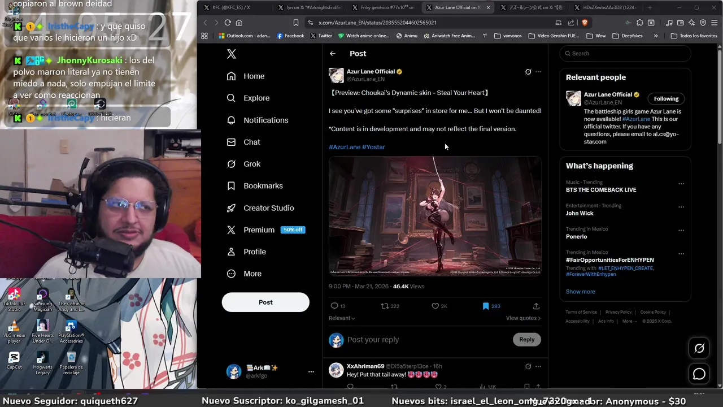Image resolution: width=723 pixels, height=407 pixels.
Task: Expand hidden bookmarks with the double chevron
Action: tap(655, 36)
